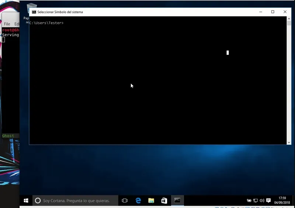
Task: Click the Command Prompt icon in title bar
Action: pos(34,12)
